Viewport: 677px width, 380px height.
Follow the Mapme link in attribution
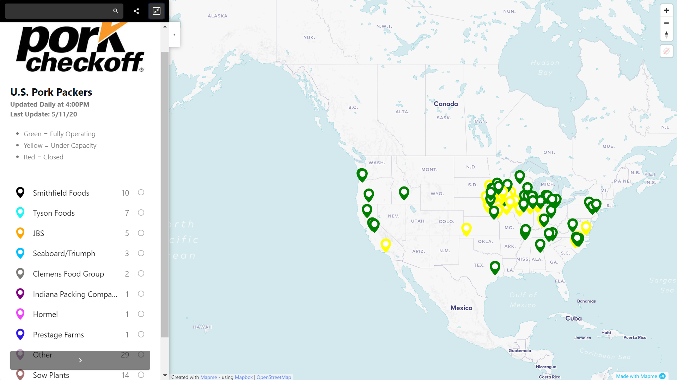pos(208,377)
